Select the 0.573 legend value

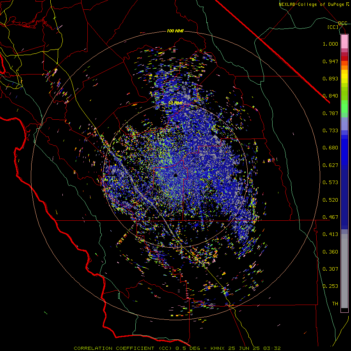(x=330, y=183)
